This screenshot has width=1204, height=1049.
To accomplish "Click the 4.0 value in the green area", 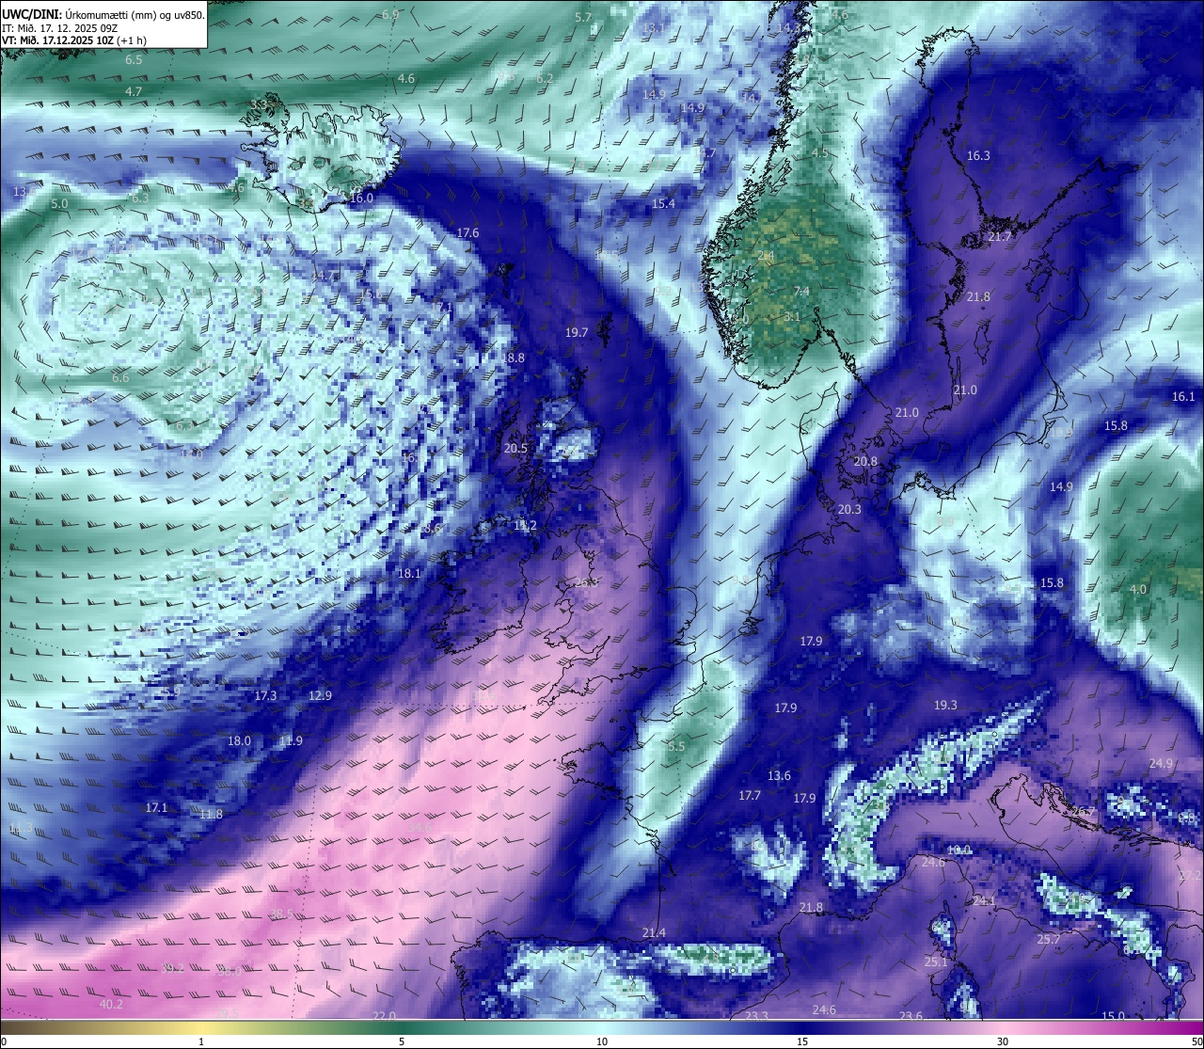I will click(x=1138, y=589).
